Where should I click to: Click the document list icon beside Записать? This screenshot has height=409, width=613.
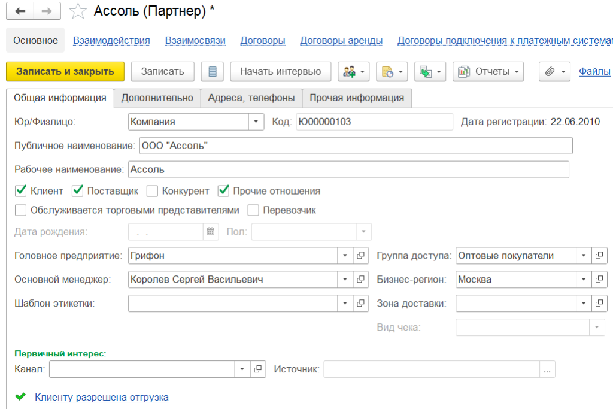(212, 71)
